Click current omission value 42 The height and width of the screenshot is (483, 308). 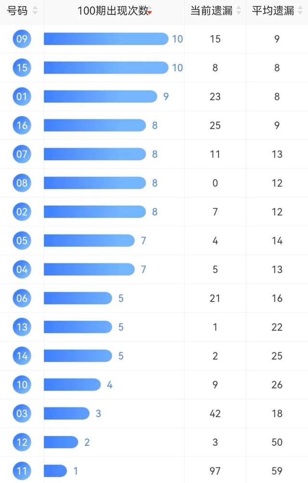coord(215,413)
